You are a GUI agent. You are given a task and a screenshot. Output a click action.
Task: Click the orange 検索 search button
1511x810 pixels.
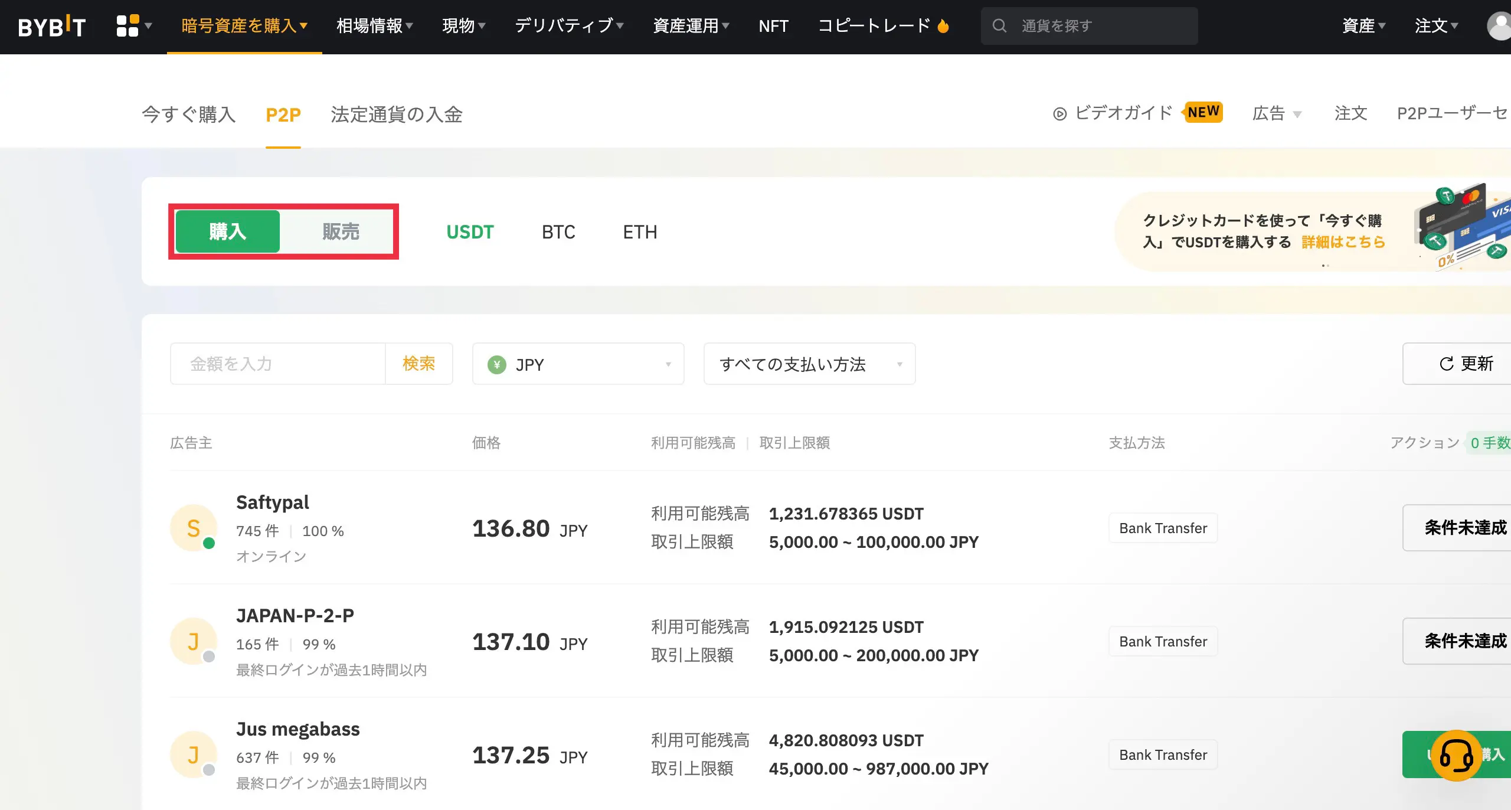418,364
